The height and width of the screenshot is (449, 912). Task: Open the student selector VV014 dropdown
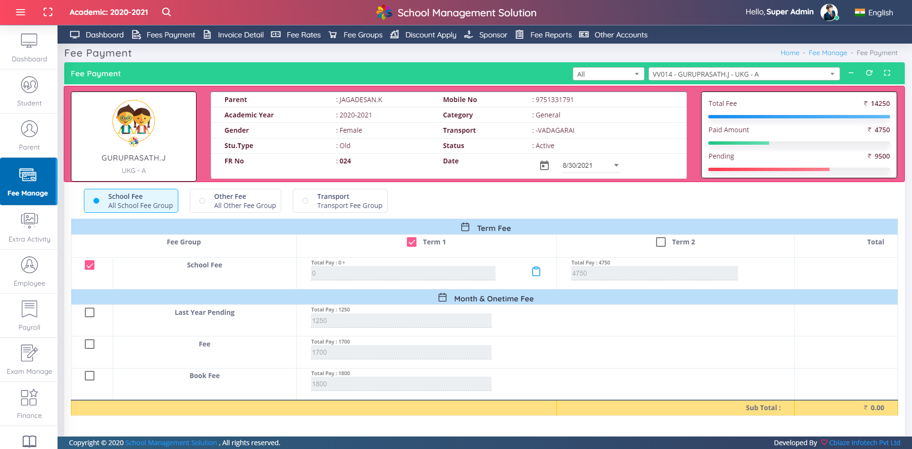pyautogui.click(x=743, y=74)
